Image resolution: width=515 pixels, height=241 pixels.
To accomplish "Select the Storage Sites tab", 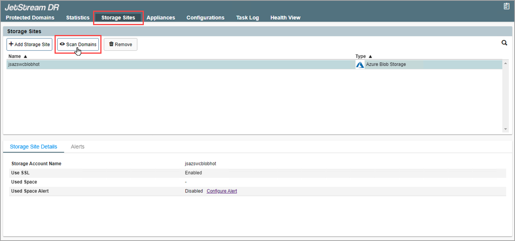I will [118, 18].
